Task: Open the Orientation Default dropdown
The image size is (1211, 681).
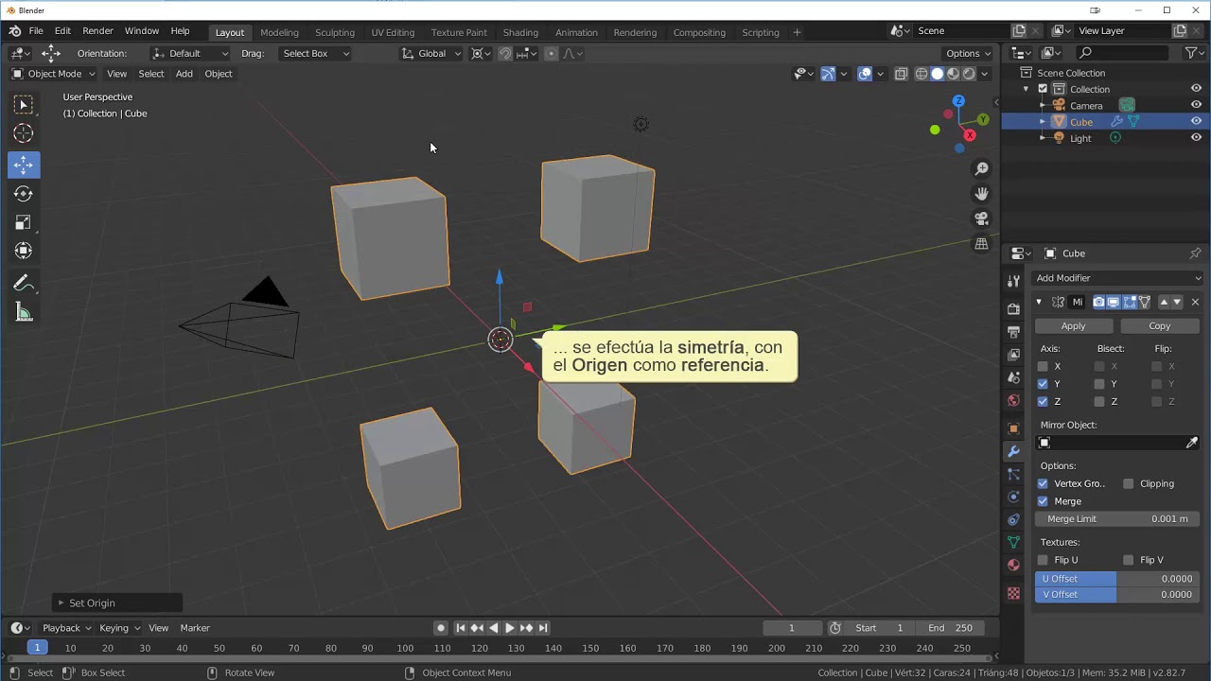Action: [x=190, y=53]
